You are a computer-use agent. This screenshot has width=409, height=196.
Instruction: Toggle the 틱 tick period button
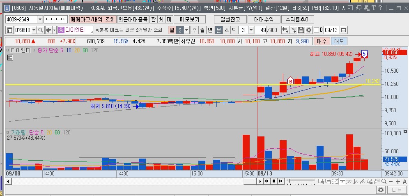[x=234, y=30]
